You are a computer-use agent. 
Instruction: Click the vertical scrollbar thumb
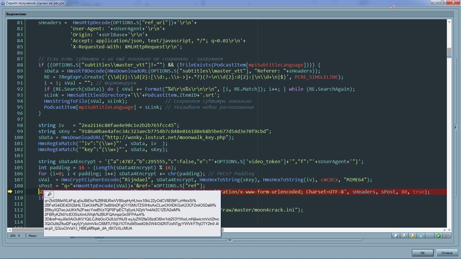(449, 52)
